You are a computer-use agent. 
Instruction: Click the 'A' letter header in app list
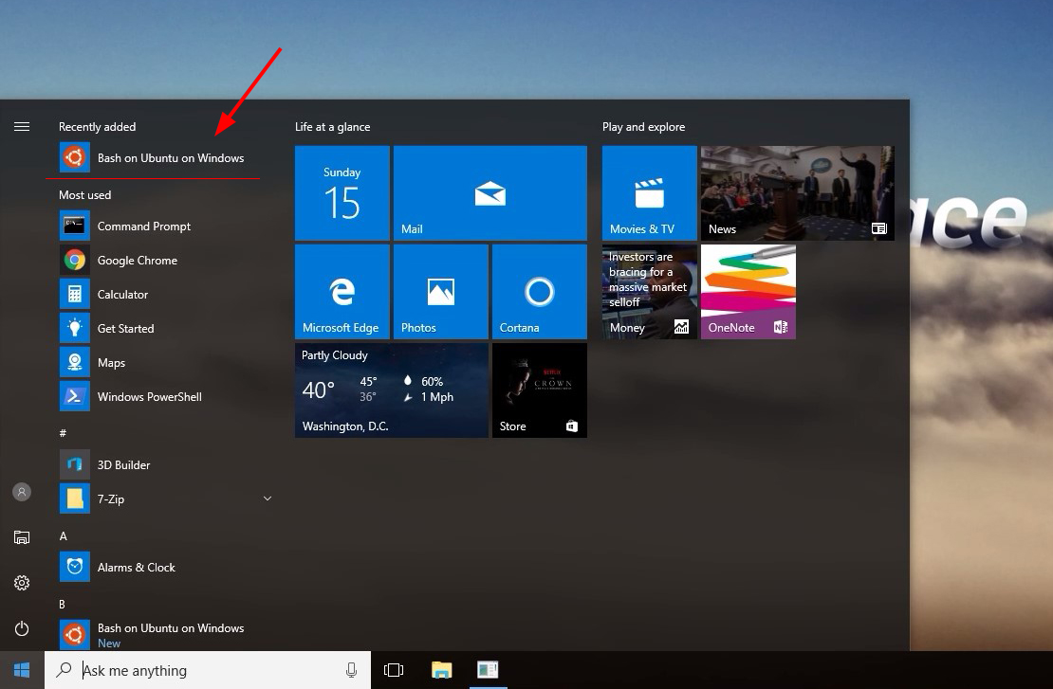tap(64, 536)
